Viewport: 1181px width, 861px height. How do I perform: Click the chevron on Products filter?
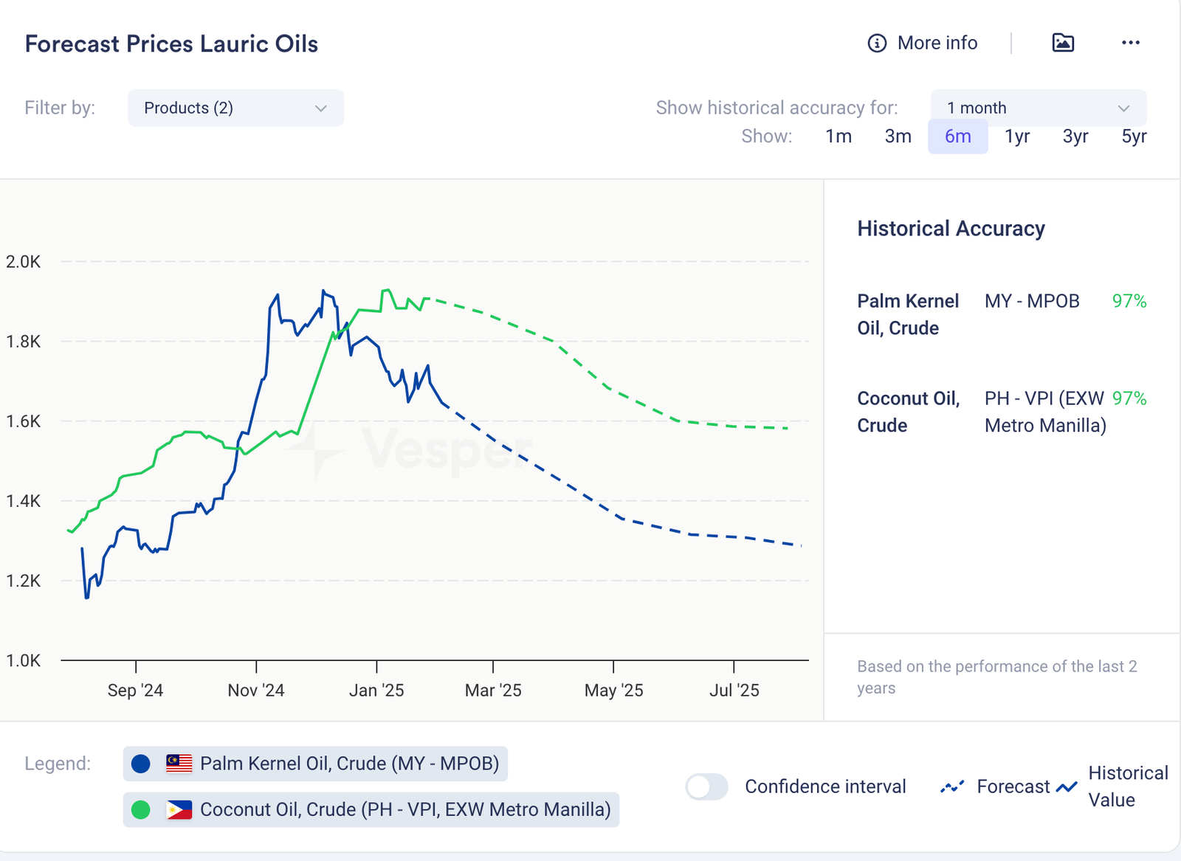pos(320,108)
